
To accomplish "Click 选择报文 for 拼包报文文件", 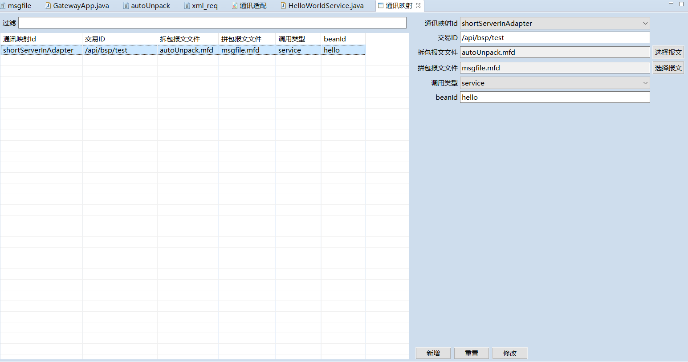I will click(668, 68).
